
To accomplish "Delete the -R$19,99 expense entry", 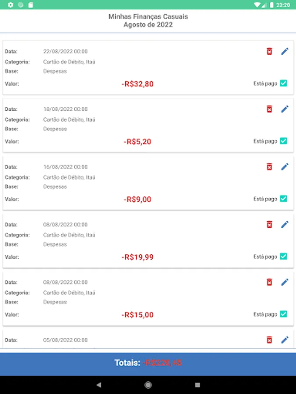I will pos(269,225).
